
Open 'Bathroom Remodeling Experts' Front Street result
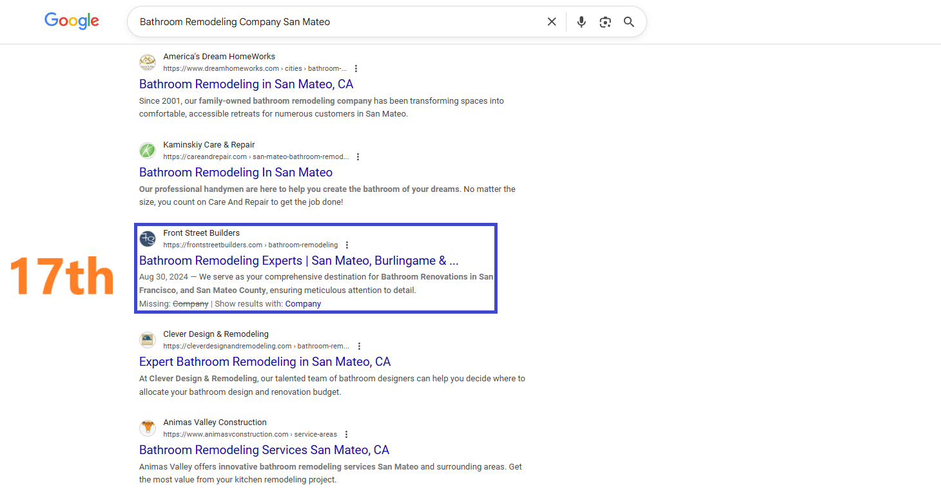(x=299, y=261)
